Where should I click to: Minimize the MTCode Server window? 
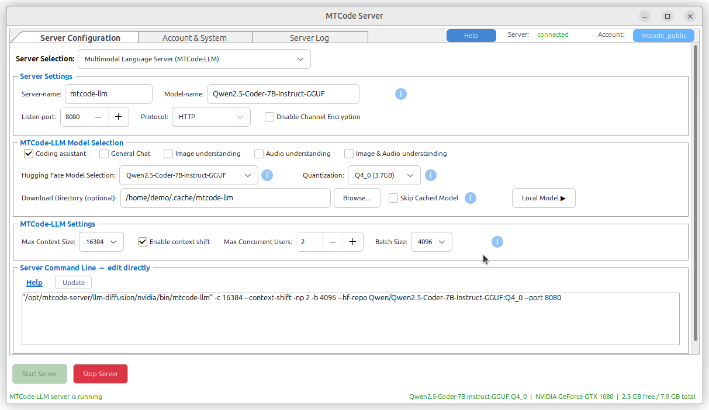point(644,16)
